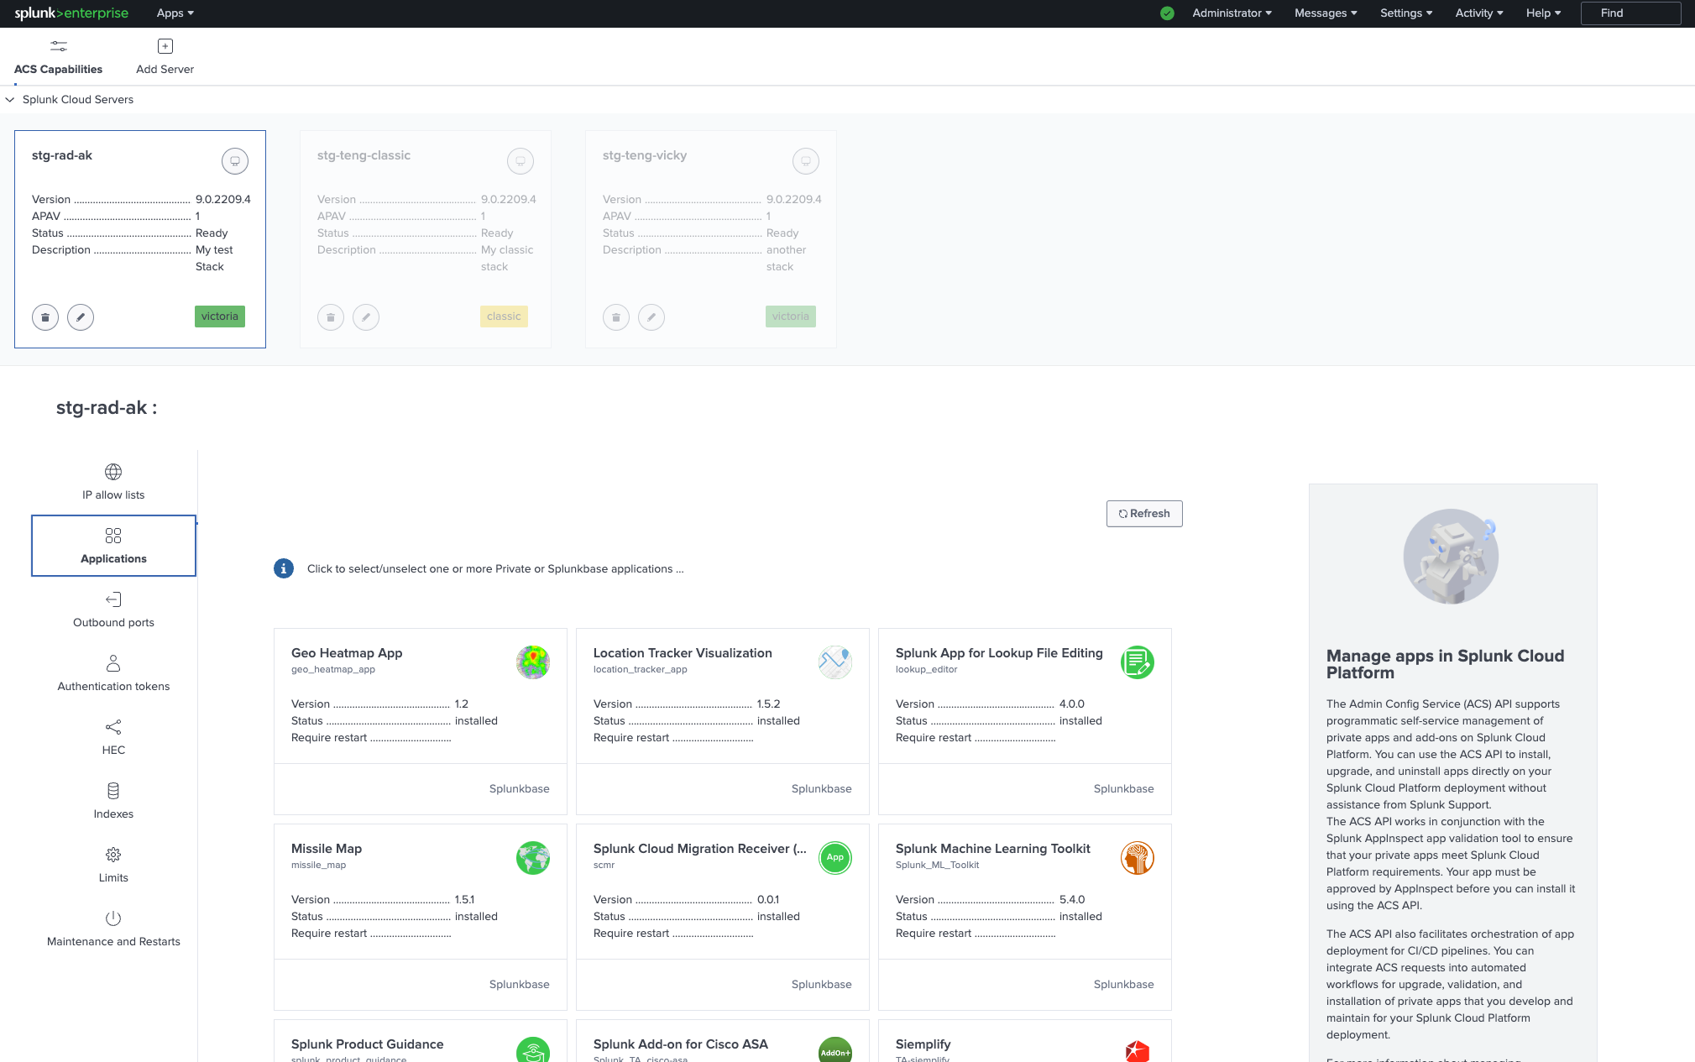
Task: Click the Manage apps in Splunk Cloud heading
Action: [1446, 664]
